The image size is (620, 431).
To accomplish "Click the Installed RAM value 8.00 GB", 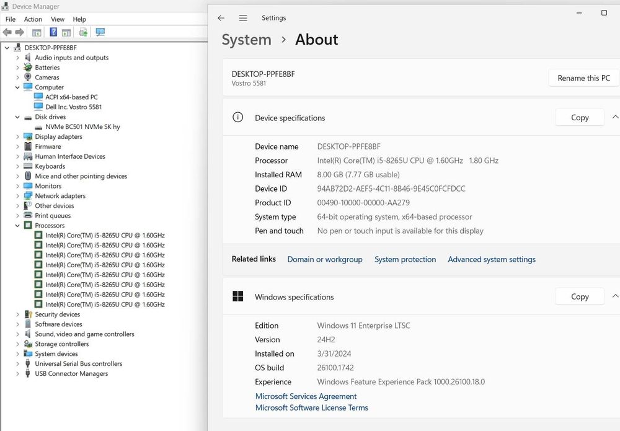I will pos(358,174).
